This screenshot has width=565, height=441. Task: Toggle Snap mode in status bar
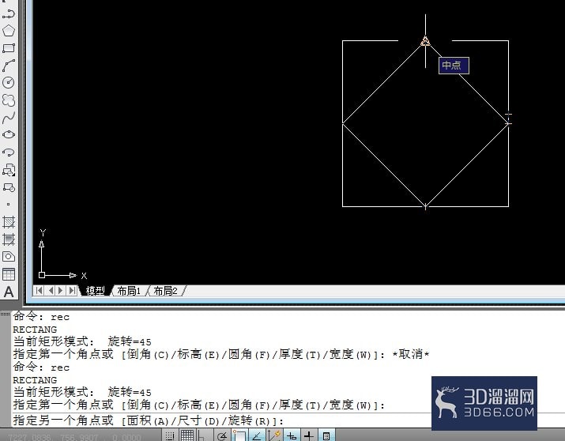(170, 435)
